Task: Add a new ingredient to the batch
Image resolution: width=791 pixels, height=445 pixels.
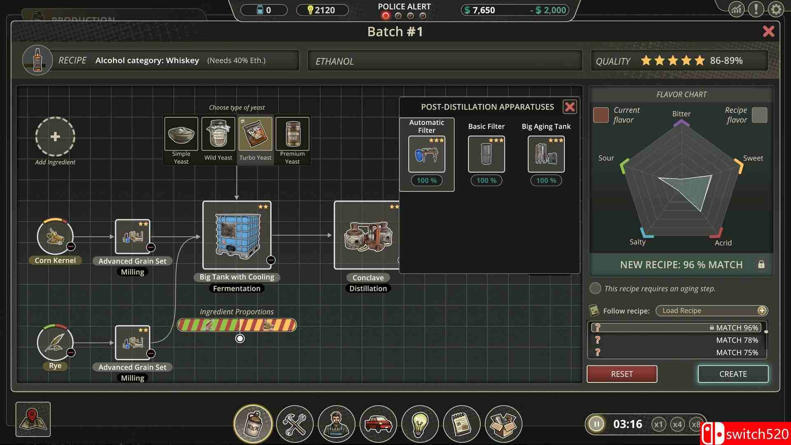Action: pyautogui.click(x=55, y=136)
